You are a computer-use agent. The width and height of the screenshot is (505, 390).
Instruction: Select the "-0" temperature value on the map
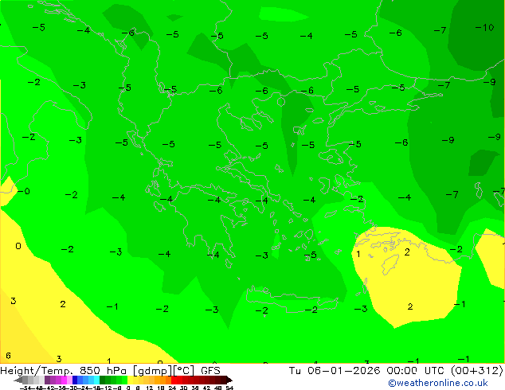pyautogui.click(x=24, y=192)
